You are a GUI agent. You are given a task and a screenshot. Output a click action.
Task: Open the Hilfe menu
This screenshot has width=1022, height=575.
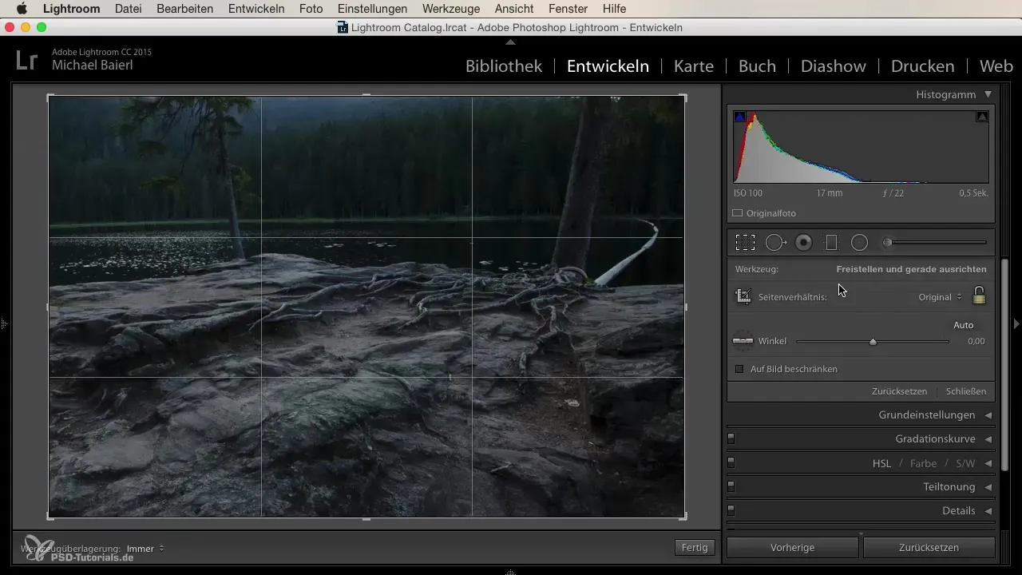[x=614, y=9]
